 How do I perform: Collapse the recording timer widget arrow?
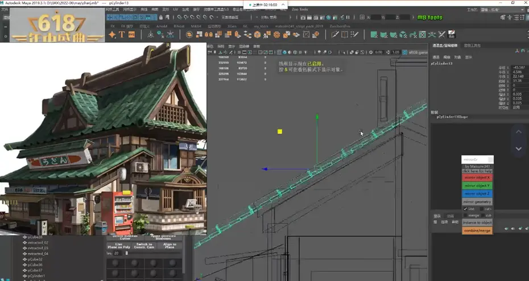point(283,5)
